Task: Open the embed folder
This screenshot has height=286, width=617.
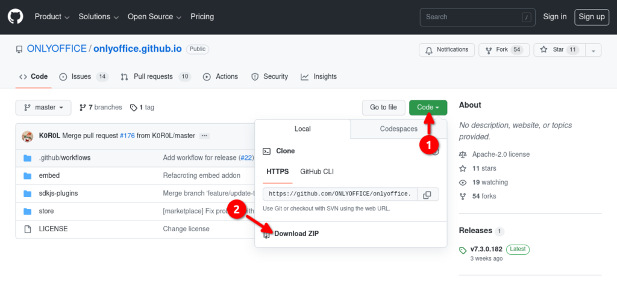Action: tap(49, 175)
